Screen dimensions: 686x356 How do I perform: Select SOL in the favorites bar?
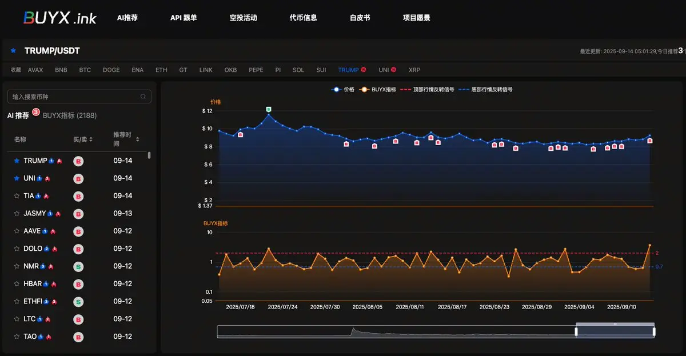click(298, 70)
